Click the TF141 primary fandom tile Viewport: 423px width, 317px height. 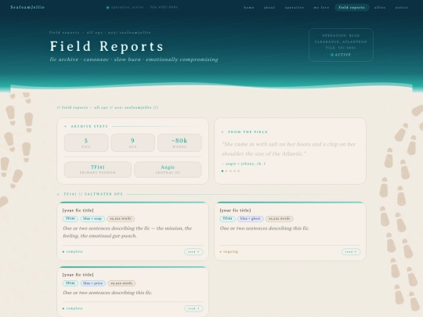click(98, 170)
